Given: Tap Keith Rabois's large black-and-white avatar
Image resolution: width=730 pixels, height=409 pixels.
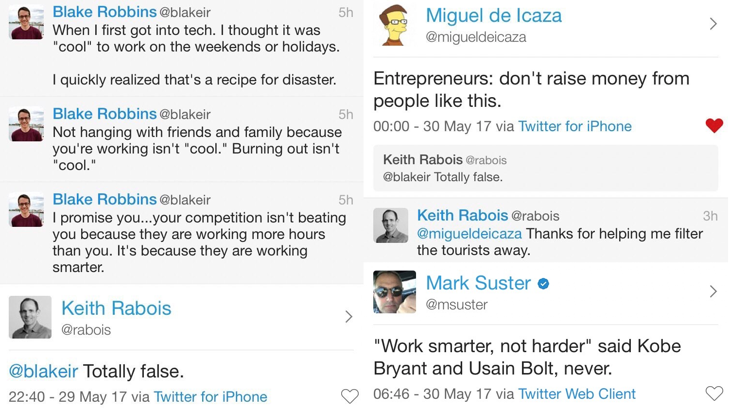Looking at the screenshot, I should pos(30,317).
